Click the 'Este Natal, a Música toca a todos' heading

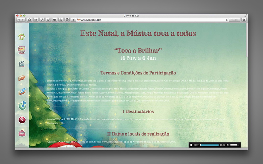point(138,33)
